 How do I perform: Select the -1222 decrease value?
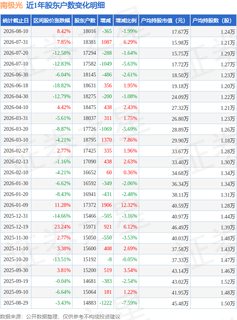click(x=106, y=303)
